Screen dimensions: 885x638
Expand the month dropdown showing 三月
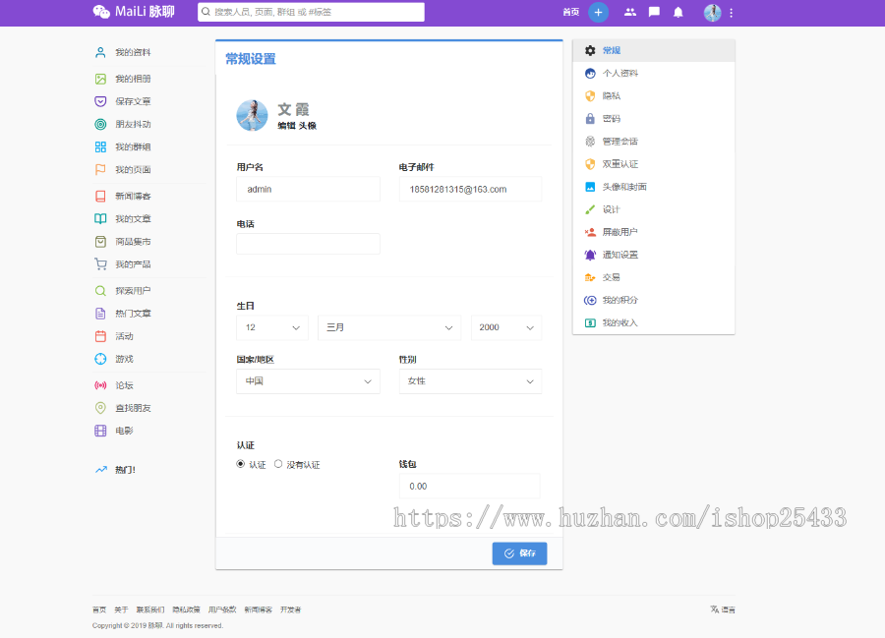pyautogui.click(x=388, y=327)
